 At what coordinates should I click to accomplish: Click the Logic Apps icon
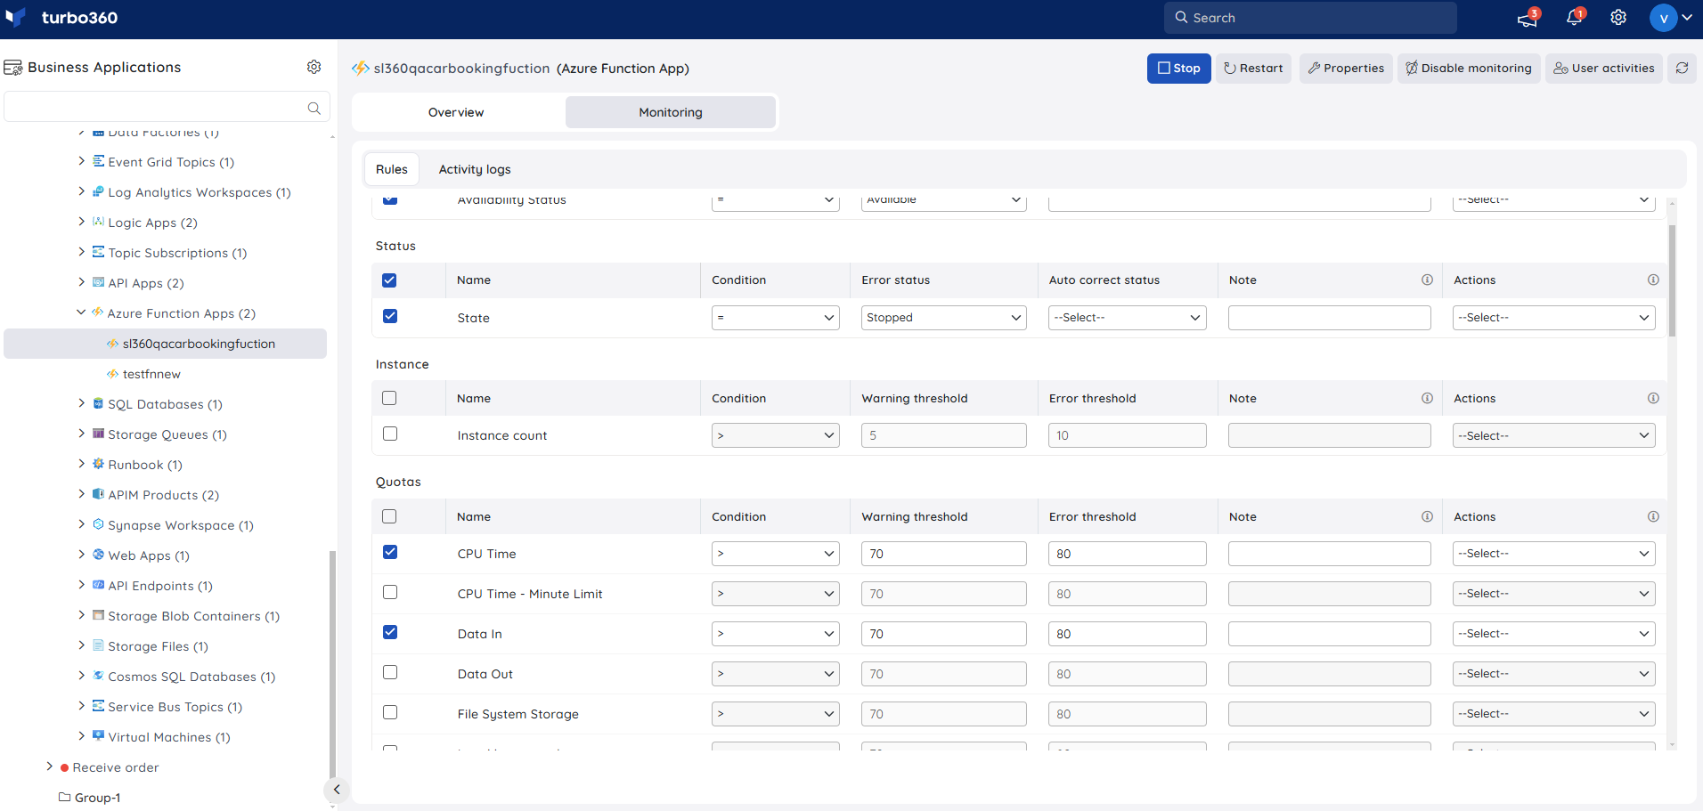click(x=99, y=222)
